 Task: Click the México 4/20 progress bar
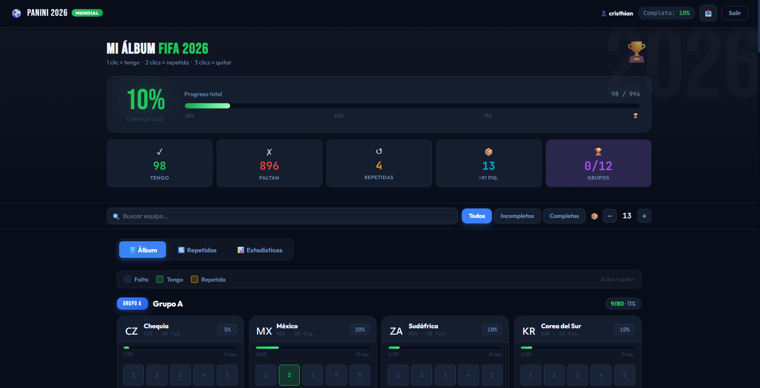[313, 348]
